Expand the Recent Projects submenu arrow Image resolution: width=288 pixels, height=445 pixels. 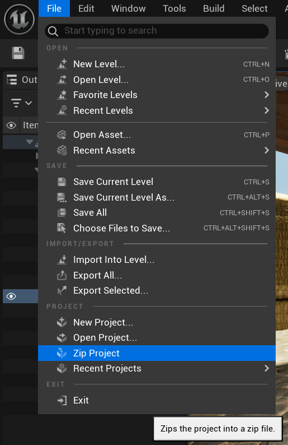(267, 368)
